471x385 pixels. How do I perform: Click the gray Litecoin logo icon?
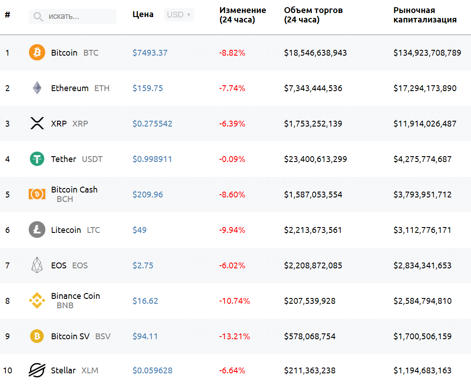(x=37, y=230)
